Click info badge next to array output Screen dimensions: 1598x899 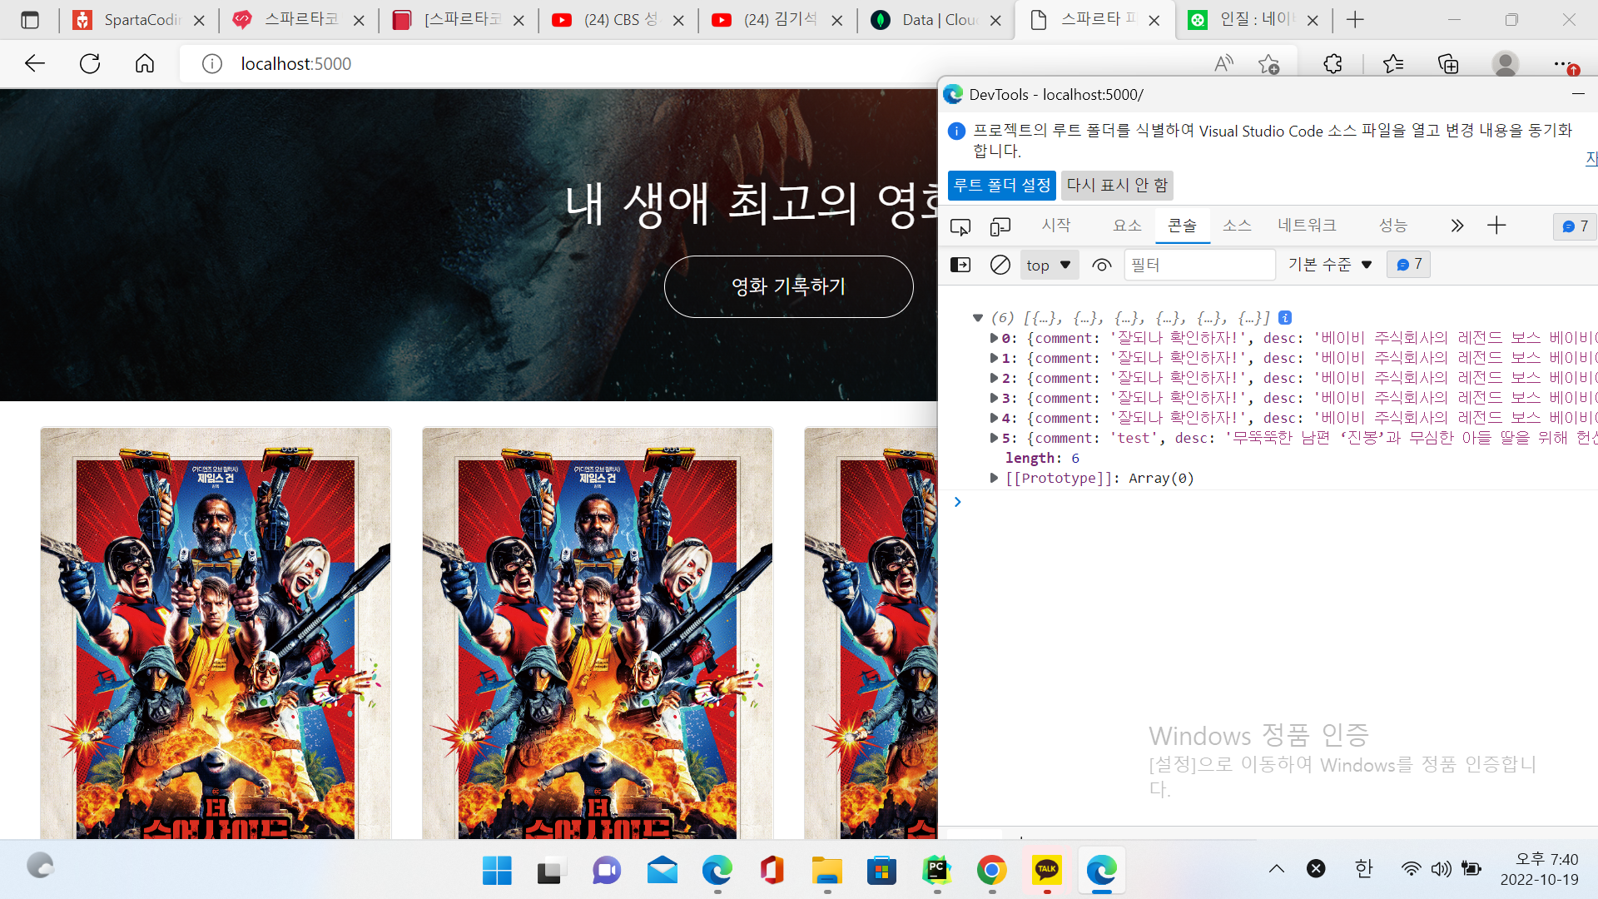[1286, 317]
